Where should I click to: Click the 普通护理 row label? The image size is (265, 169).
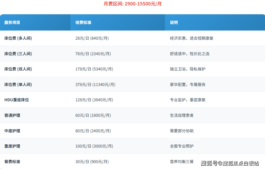coord(12,115)
